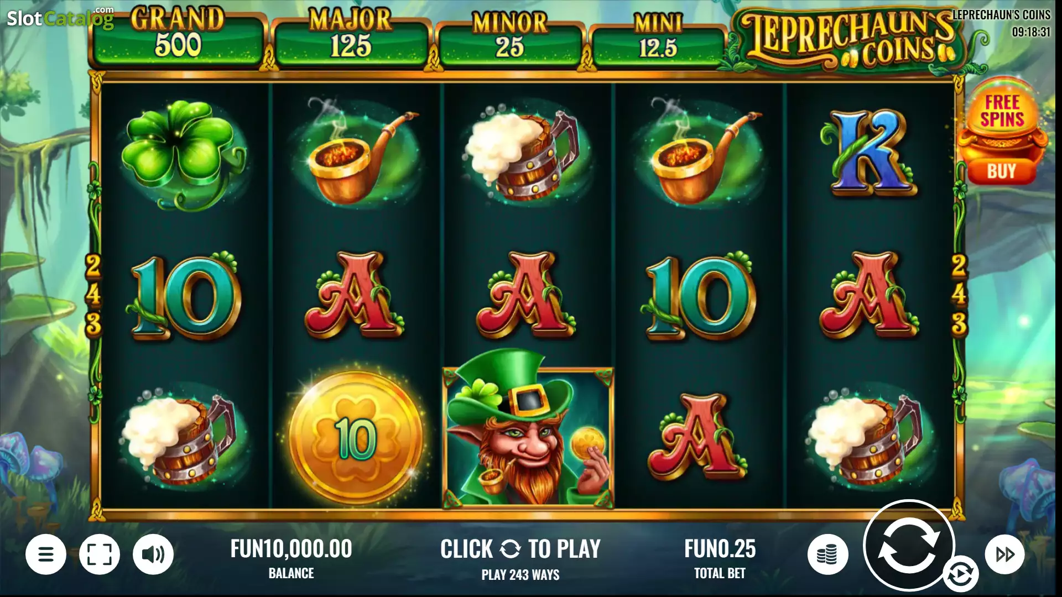The height and width of the screenshot is (597, 1062).
Task: Click the SlotCatalog logo link
Action: tap(60, 18)
